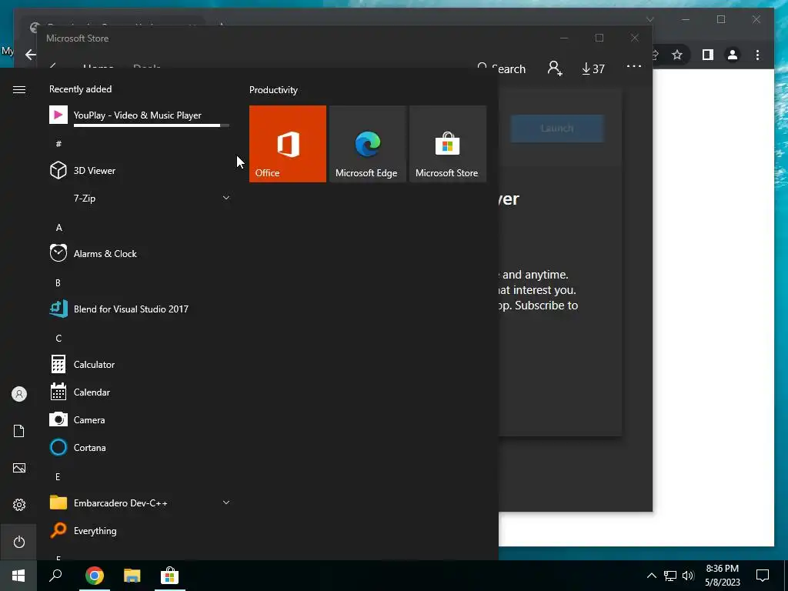Go back in the Chrome window
788x591 pixels.
[x=30, y=55]
